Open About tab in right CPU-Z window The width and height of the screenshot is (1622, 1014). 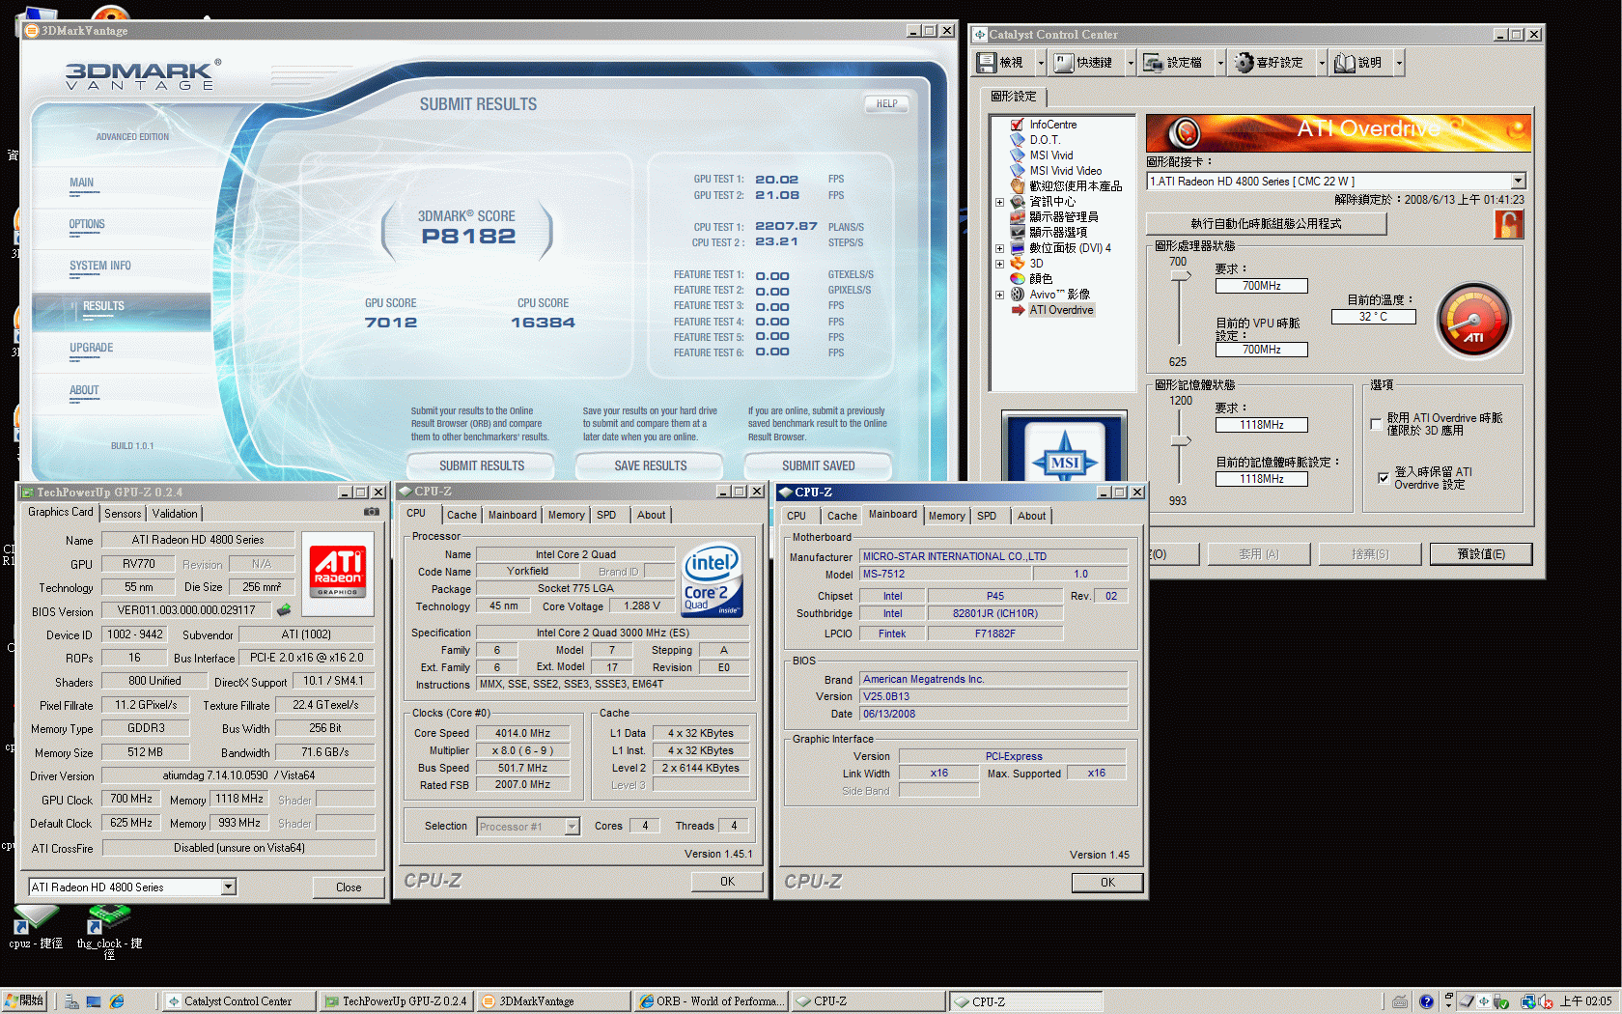coord(1031,516)
